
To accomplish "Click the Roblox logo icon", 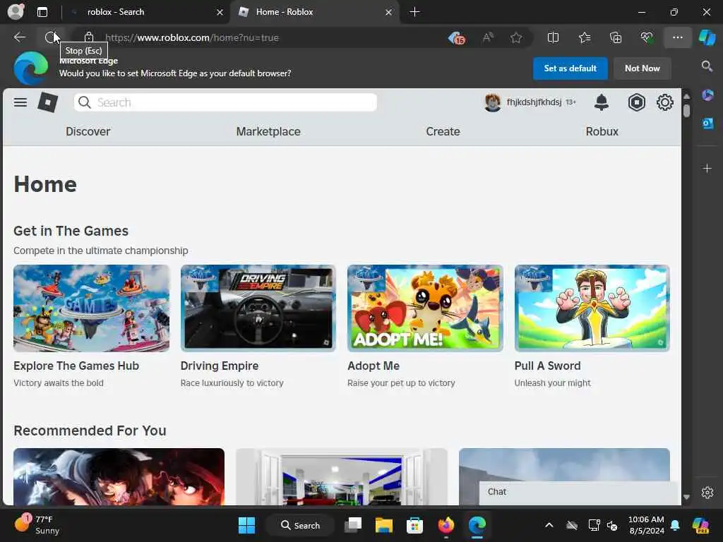I will click(x=47, y=102).
